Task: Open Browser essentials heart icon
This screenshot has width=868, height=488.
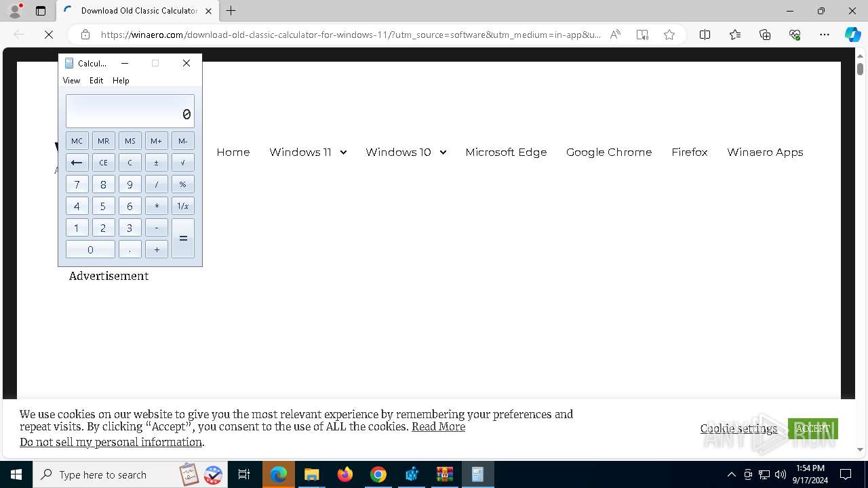Action: coord(795,35)
